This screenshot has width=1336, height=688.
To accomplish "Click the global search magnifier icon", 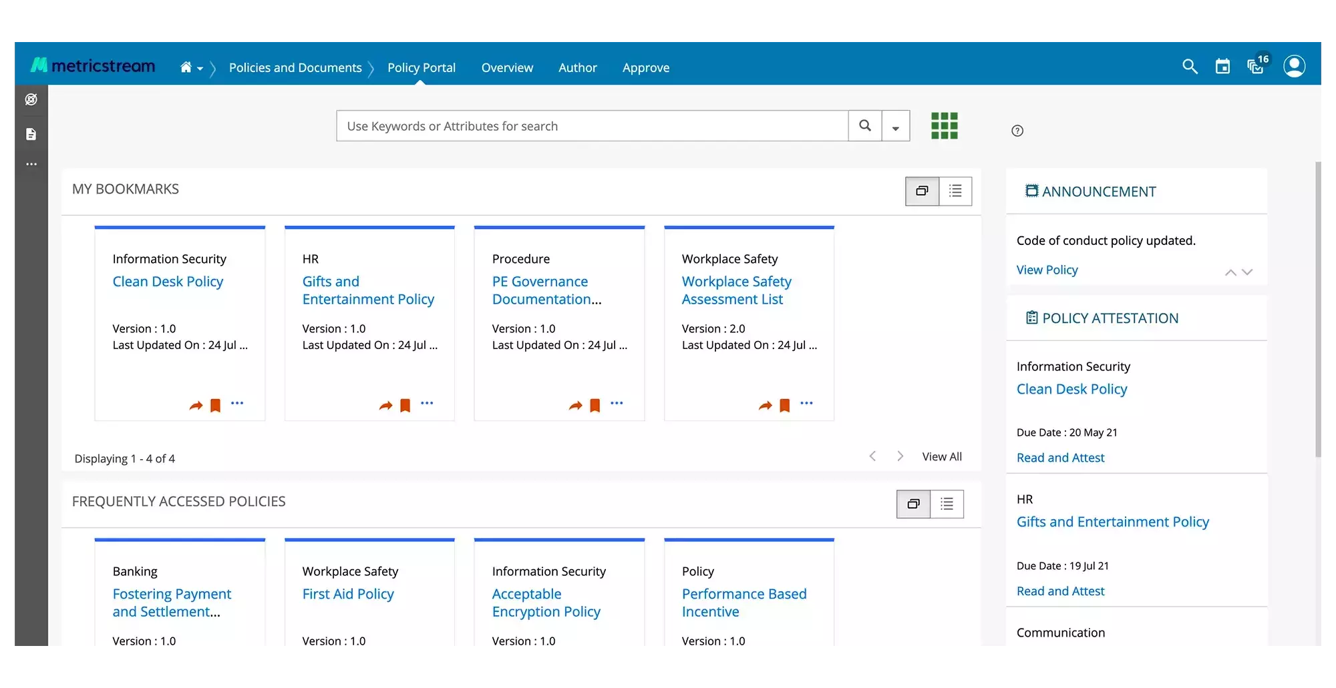I will [1190, 66].
